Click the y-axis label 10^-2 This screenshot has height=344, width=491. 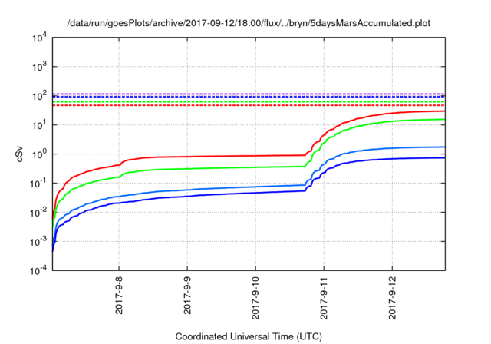(x=39, y=213)
